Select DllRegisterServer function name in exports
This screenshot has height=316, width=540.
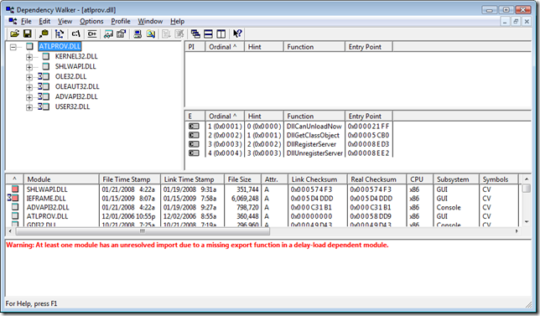tap(311, 144)
